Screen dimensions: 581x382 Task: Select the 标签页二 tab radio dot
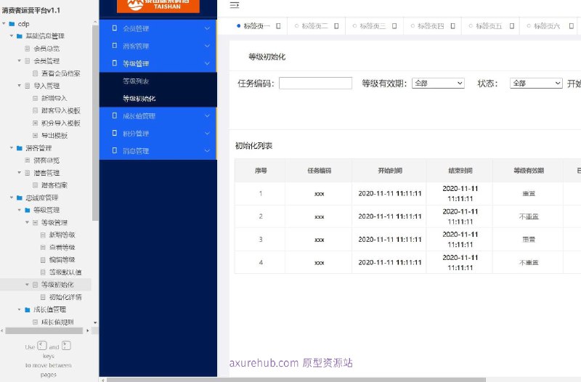296,26
